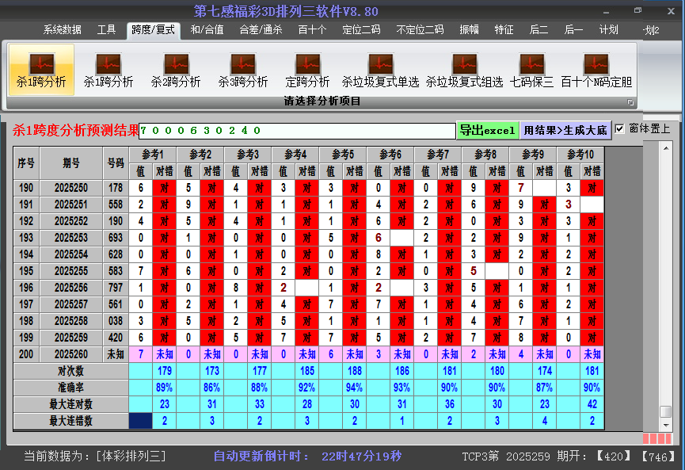The height and width of the screenshot is (470, 685).
Task: Open 百十个N码定胆 analysis
Action: coord(596,70)
